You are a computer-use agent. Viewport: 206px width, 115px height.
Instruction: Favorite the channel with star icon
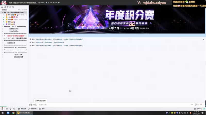click(x=51, y=3)
